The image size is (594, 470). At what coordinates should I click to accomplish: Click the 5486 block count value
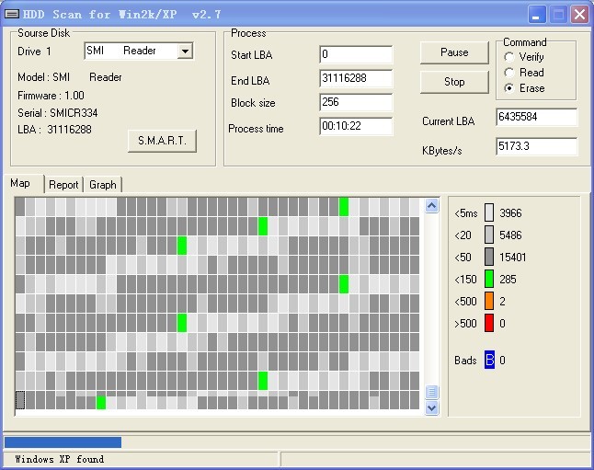pyautogui.click(x=510, y=235)
